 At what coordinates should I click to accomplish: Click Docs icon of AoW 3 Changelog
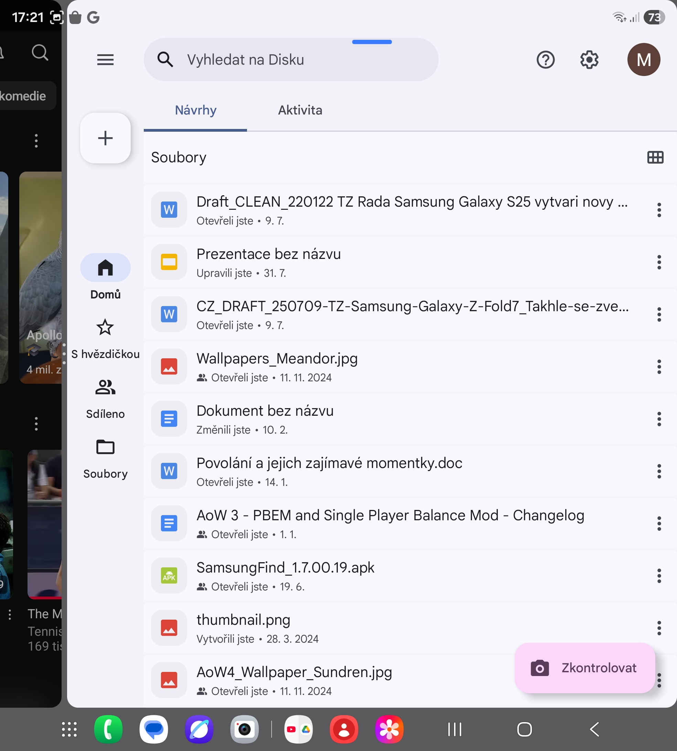click(169, 523)
